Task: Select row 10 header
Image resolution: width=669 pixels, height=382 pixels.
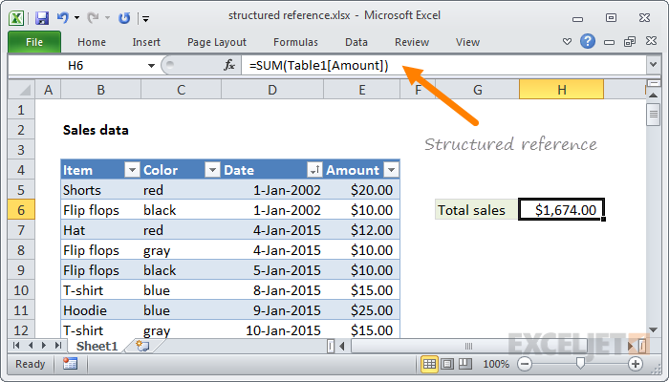Action: (21, 290)
